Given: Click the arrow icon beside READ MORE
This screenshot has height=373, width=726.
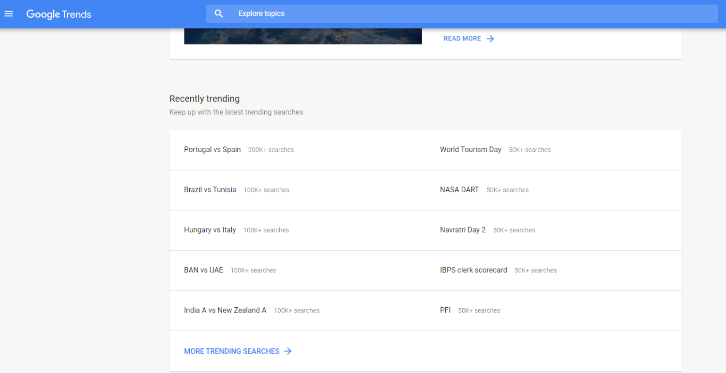Looking at the screenshot, I should pyautogui.click(x=490, y=38).
